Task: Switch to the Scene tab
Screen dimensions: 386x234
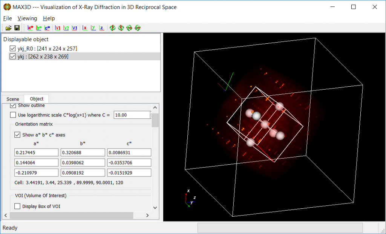Action: click(12, 99)
